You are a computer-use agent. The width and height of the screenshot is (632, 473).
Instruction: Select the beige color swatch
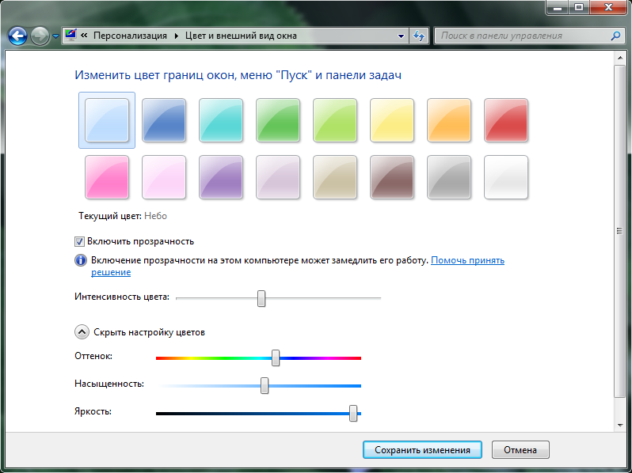tap(335, 177)
